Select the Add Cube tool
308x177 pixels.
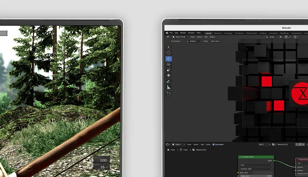coord(169,94)
